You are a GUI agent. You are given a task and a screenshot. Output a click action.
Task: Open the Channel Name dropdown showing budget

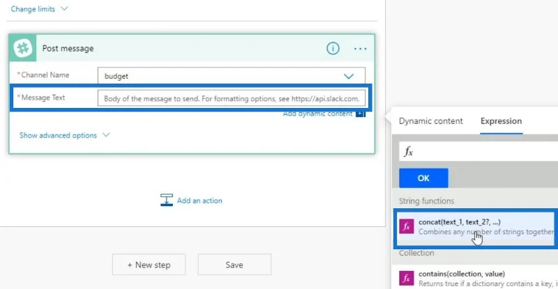232,76
